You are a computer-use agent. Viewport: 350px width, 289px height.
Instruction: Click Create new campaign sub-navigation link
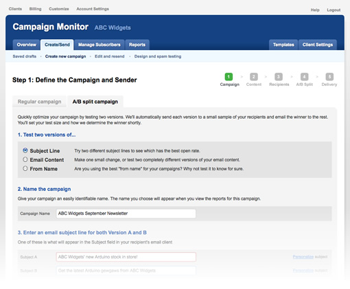[x=65, y=56]
